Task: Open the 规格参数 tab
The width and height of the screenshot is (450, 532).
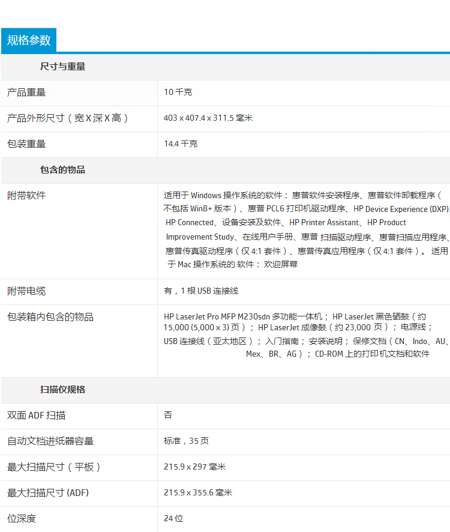Action: pyautogui.click(x=29, y=40)
